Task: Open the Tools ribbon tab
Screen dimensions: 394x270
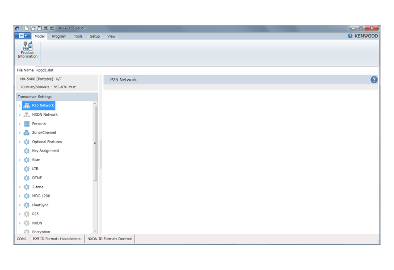Action: pos(78,36)
